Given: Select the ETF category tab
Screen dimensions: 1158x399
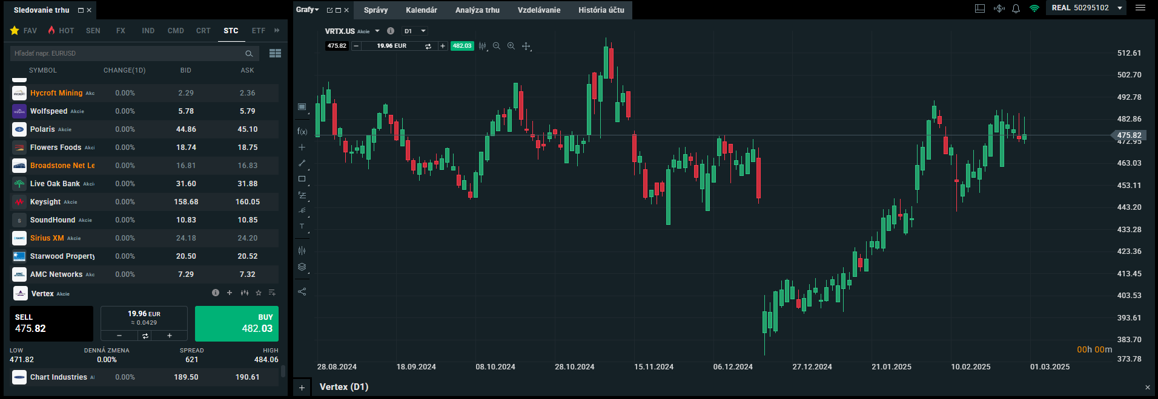Looking at the screenshot, I should [259, 30].
